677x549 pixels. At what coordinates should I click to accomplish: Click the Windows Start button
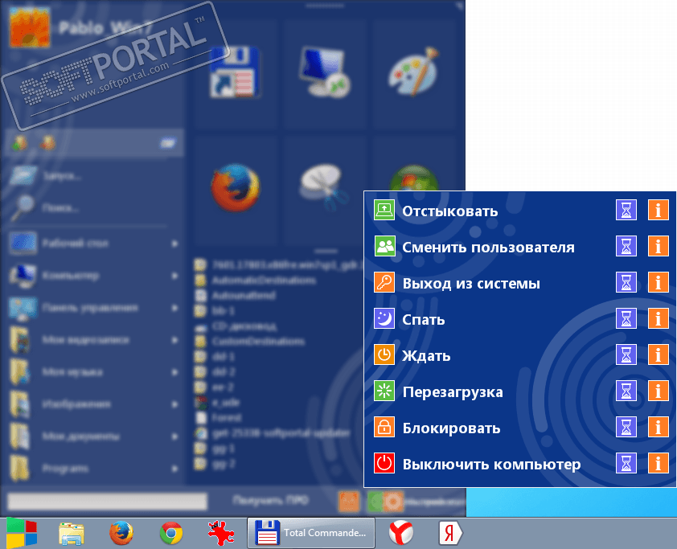click(x=22, y=534)
